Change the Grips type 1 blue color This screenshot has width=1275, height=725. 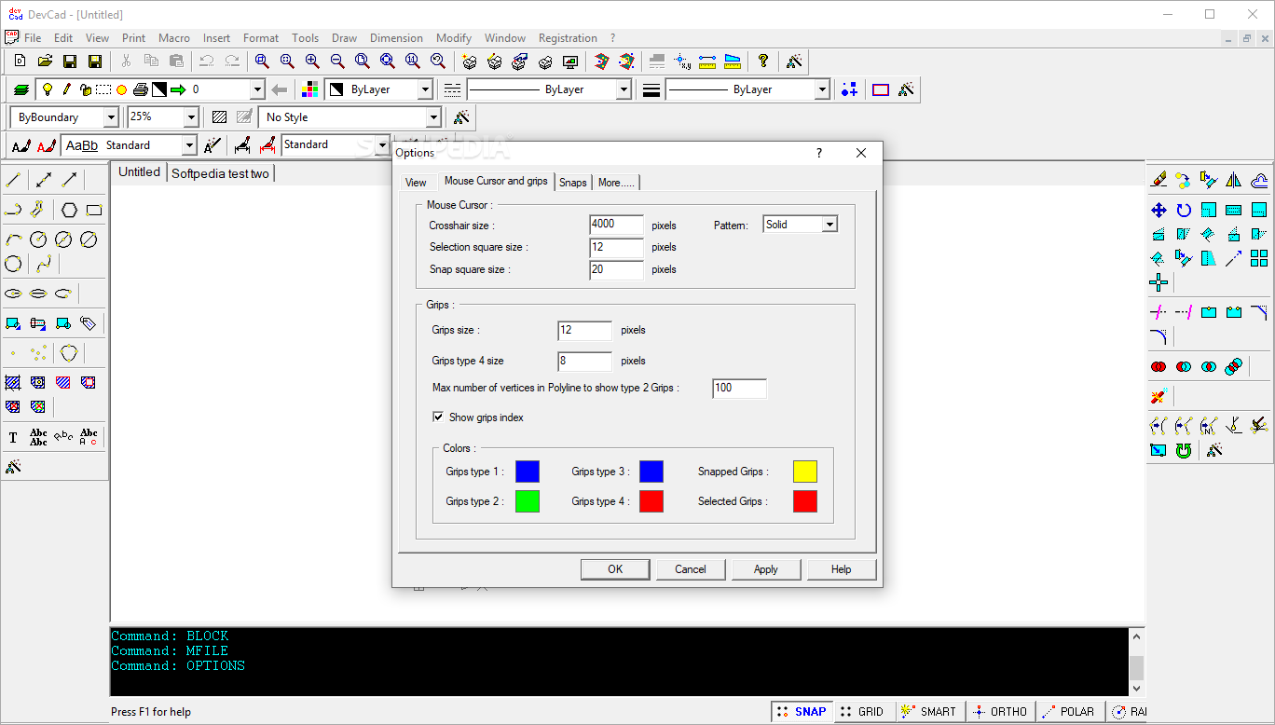tap(528, 472)
